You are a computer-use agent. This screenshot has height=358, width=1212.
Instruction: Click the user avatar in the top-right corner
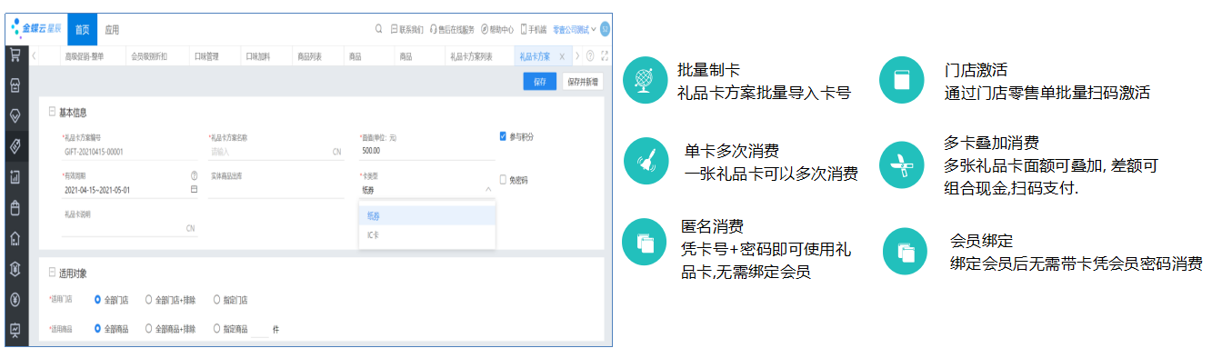605,29
